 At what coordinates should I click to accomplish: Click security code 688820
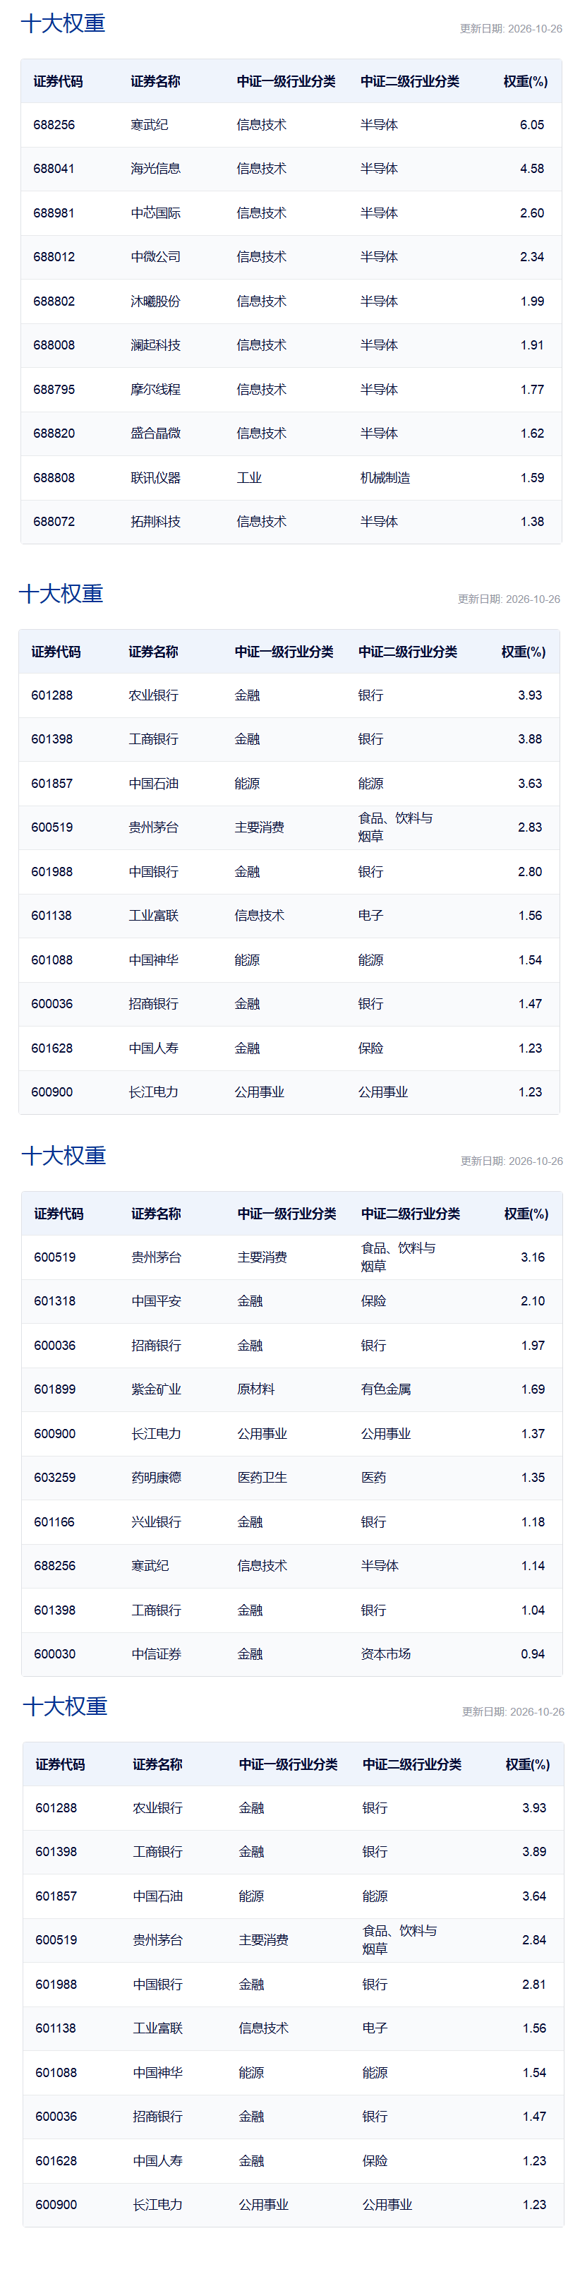coord(54,433)
